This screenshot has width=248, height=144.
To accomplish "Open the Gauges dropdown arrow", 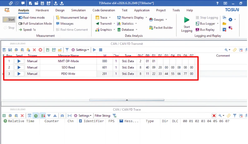I will [x=166, y=20].
